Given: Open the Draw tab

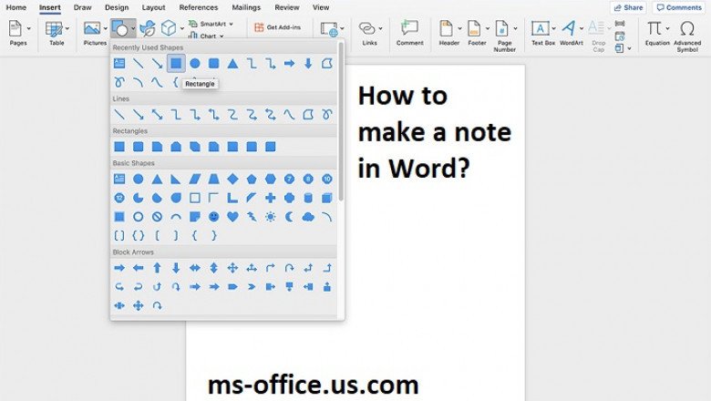Looking at the screenshot, I should tap(83, 7).
